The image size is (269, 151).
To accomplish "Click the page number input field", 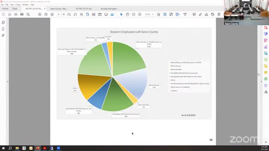I will pyautogui.click(x=59, y=14).
